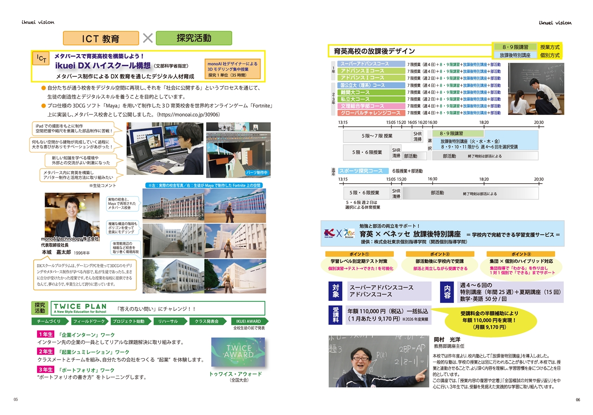Click the name '本城 嘉太郎'

[57, 253]
